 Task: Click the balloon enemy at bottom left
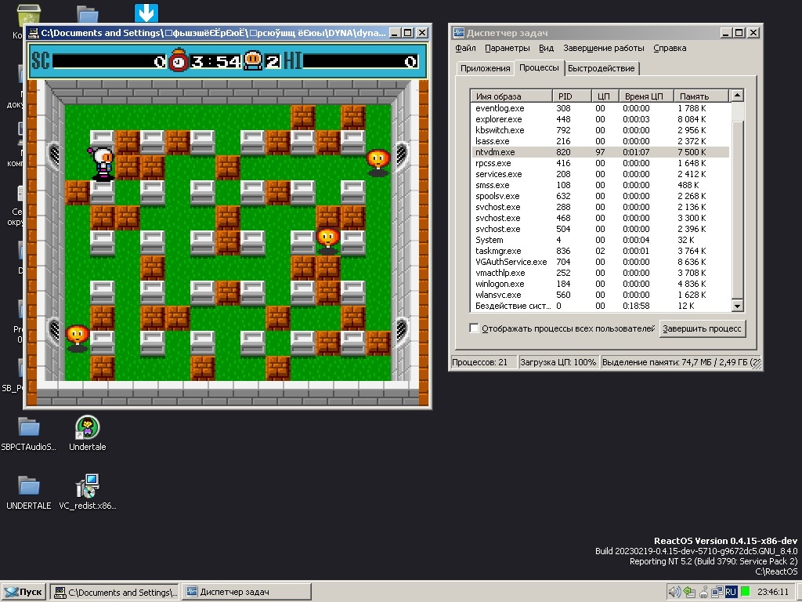pos(78,338)
